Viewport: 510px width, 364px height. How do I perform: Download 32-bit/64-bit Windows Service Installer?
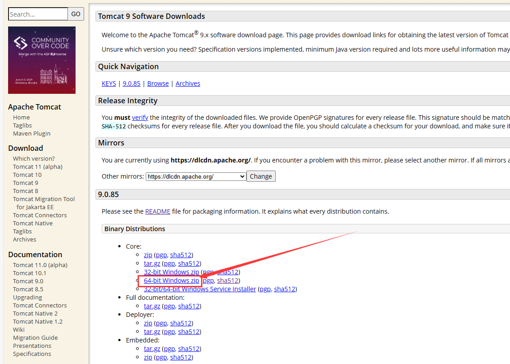[200, 289]
